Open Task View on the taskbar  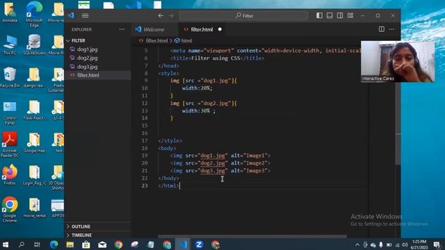tap(37, 244)
